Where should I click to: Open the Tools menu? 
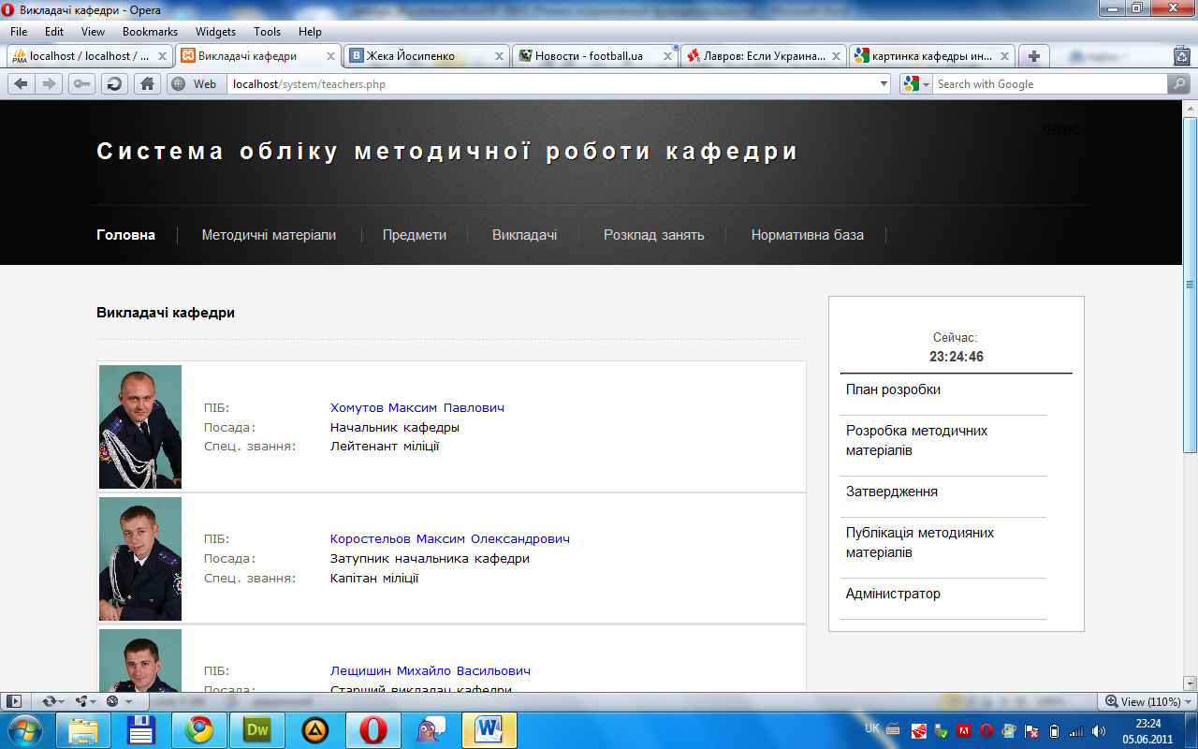click(267, 32)
